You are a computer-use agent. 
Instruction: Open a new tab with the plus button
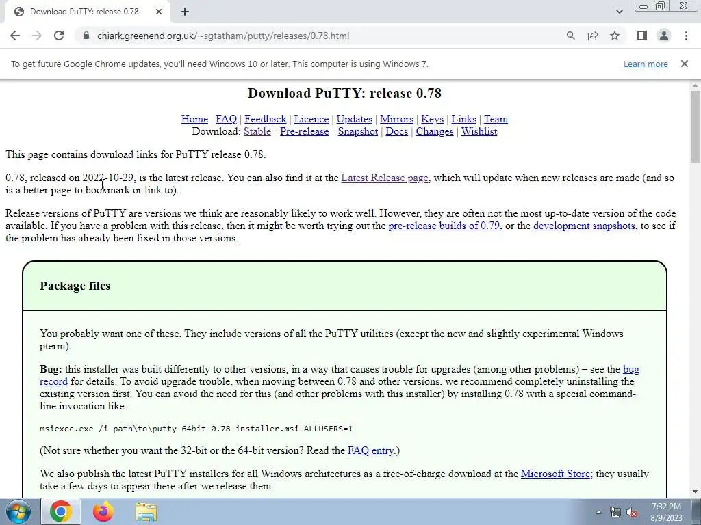tap(185, 12)
